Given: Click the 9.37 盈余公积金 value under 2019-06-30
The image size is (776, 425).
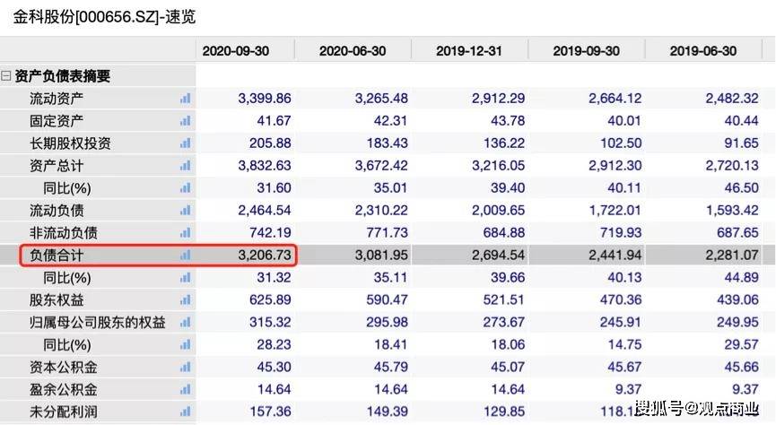Looking at the screenshot, I should coord(745,389).
